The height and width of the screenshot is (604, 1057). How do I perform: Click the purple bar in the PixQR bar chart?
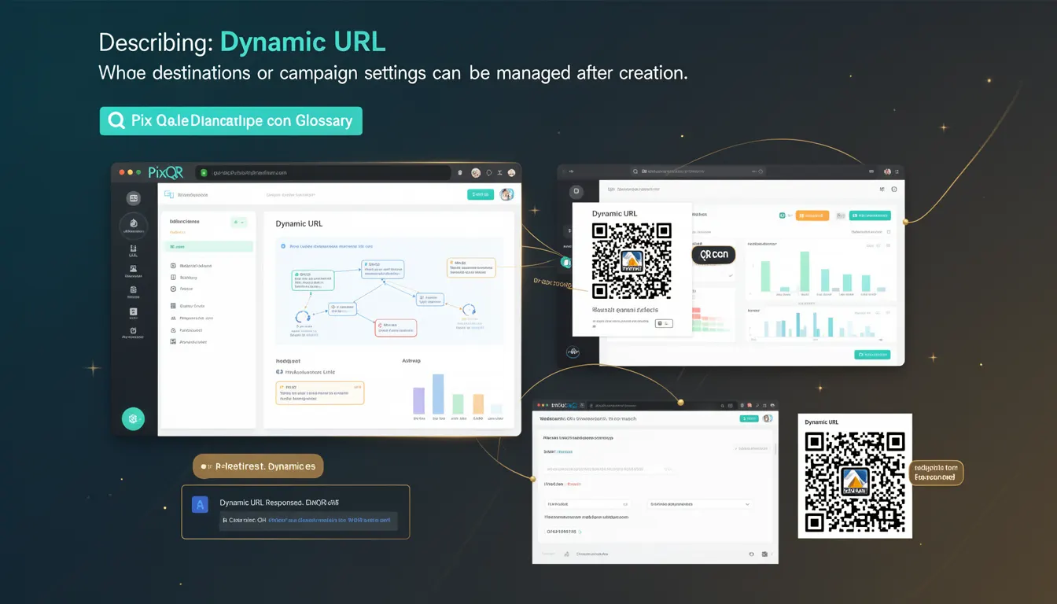point(418,401)
